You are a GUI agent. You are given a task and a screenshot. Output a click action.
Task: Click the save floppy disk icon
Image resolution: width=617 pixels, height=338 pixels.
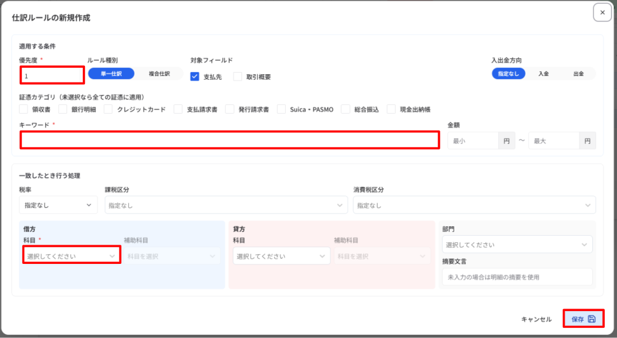click(591, 319)
